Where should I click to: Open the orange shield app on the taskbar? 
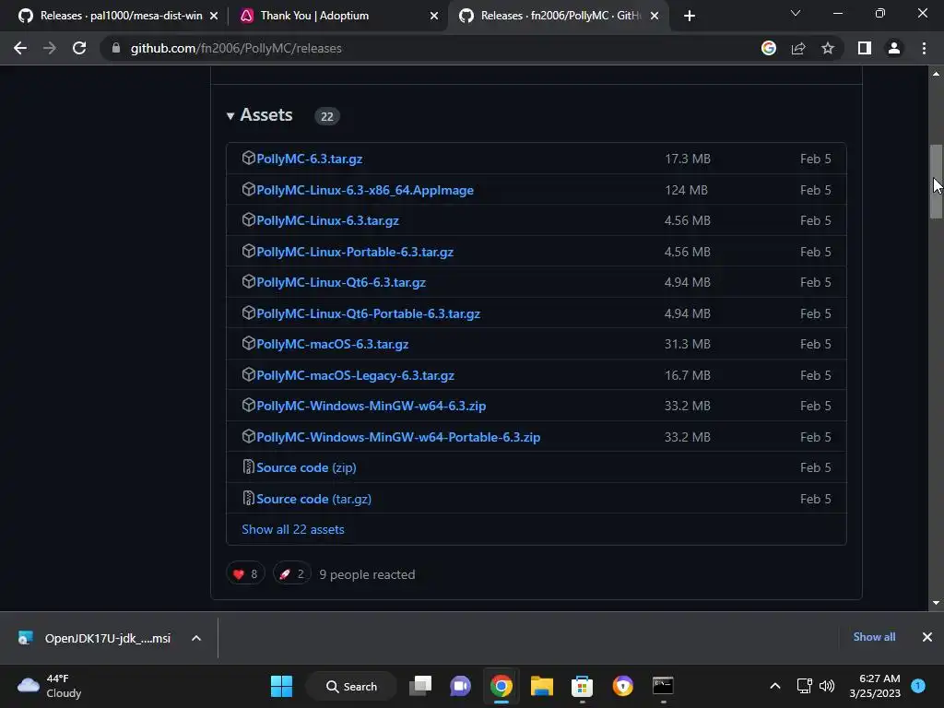click(x=622, y=686)
